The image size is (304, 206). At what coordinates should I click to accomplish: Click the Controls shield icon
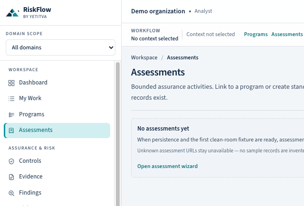(x=11, y=161)
